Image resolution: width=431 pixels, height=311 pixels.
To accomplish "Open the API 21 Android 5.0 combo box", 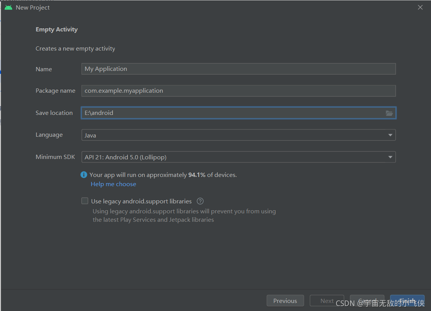I will (238, 157).
